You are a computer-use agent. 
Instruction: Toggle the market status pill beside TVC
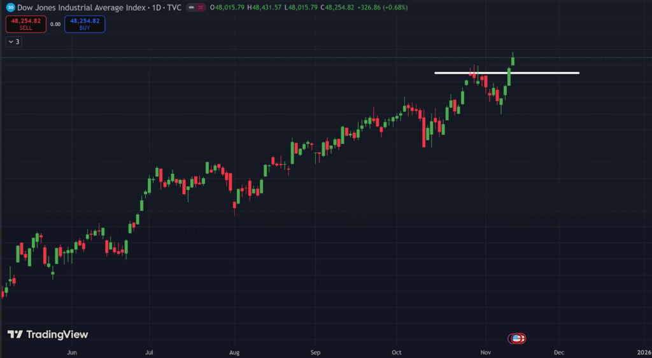click(x=196, y=8)
